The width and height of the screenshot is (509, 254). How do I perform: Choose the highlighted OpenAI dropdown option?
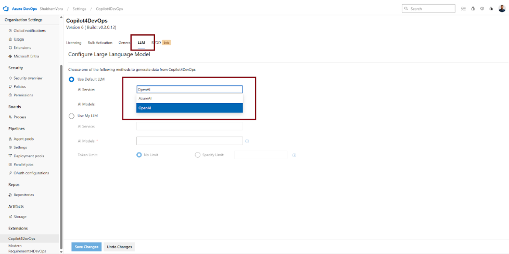(189, 108)
